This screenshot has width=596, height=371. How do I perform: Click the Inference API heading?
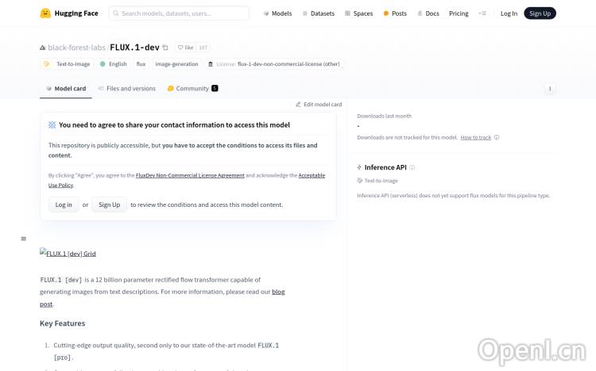(385, 167)
